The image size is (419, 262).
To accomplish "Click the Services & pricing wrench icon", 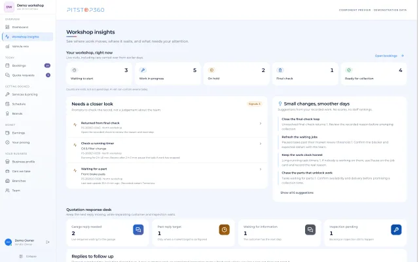I will pyautogui.click(x=7, y=94).
